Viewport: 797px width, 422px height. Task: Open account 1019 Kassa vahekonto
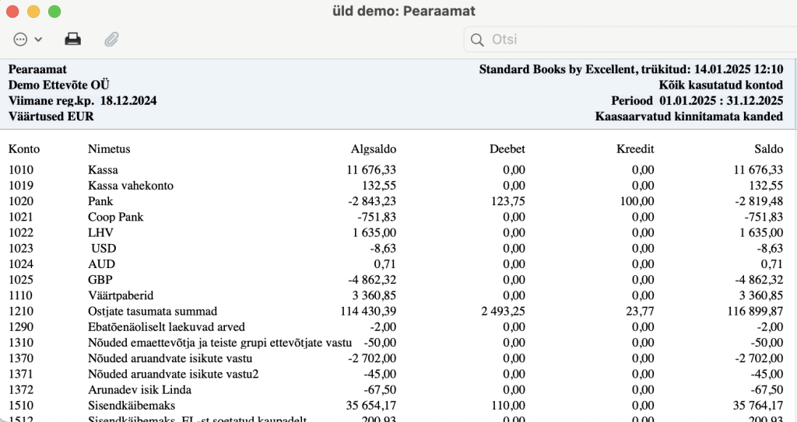tap(395, 186)
